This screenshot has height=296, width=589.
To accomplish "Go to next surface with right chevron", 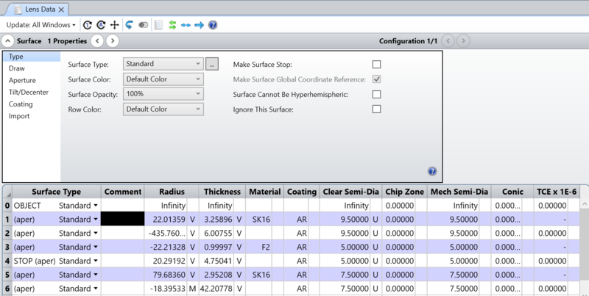I will tap(112, 41).
